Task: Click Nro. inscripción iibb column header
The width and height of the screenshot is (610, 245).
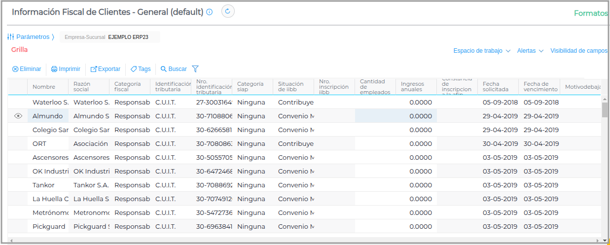Action: [x=334, y=87]
